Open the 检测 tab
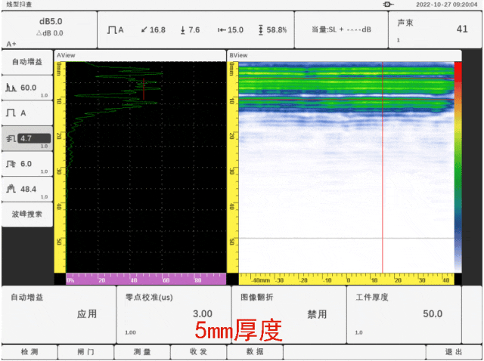Screen dimensions: 484x361 pyautogui.click(x=29, y=352)
